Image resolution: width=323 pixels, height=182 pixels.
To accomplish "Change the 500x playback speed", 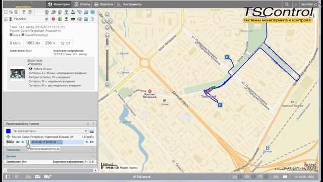I will pyautogui.click(x=10, y=142).
